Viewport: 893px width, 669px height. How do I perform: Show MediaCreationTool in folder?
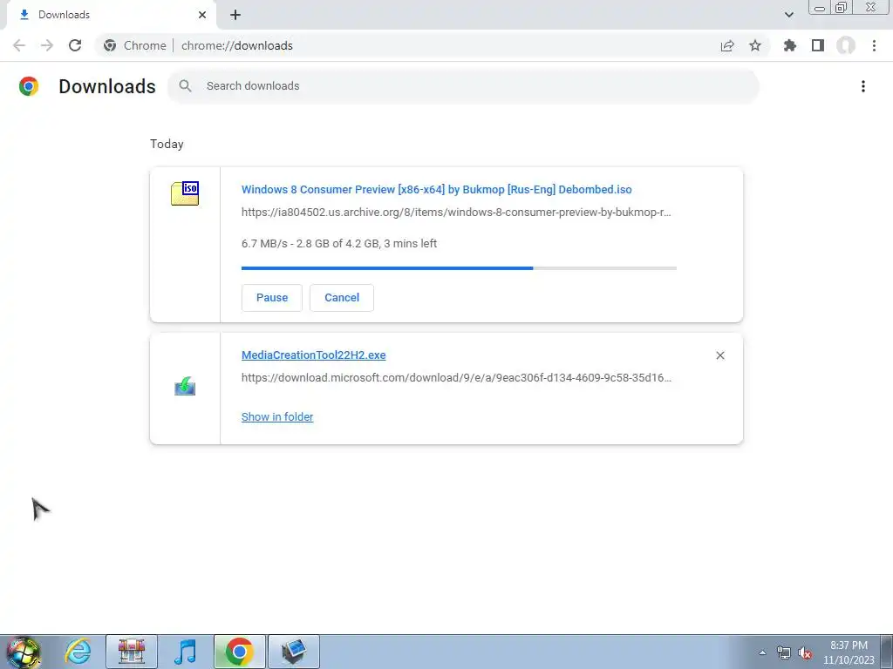point(276,417)
